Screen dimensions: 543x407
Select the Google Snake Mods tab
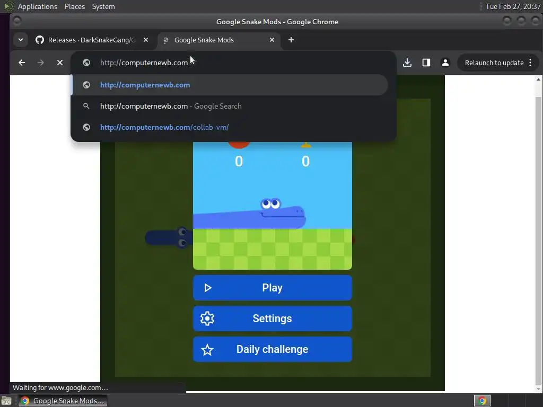tap(219, 40)
